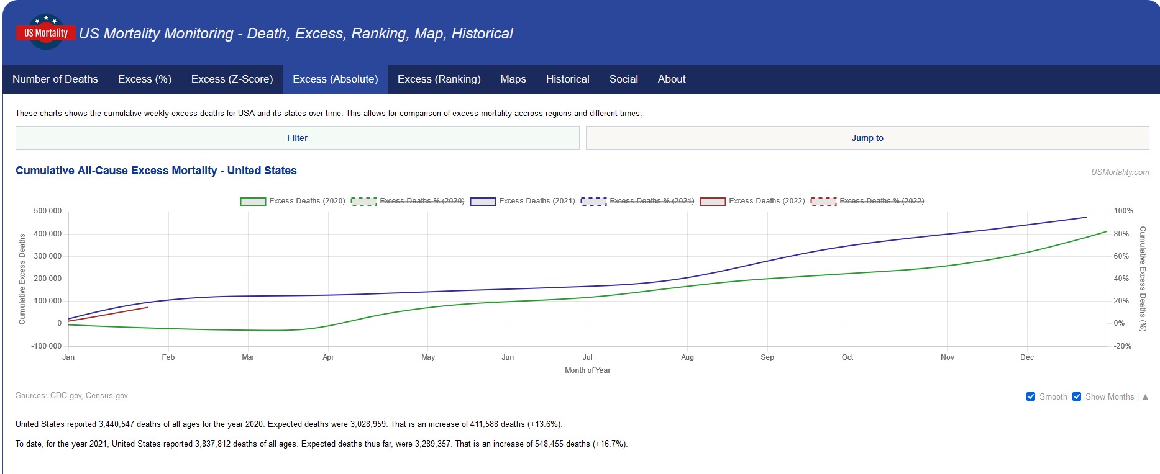Click the Smooth label text
1160x474 pixels.
tap(1053, 396)
